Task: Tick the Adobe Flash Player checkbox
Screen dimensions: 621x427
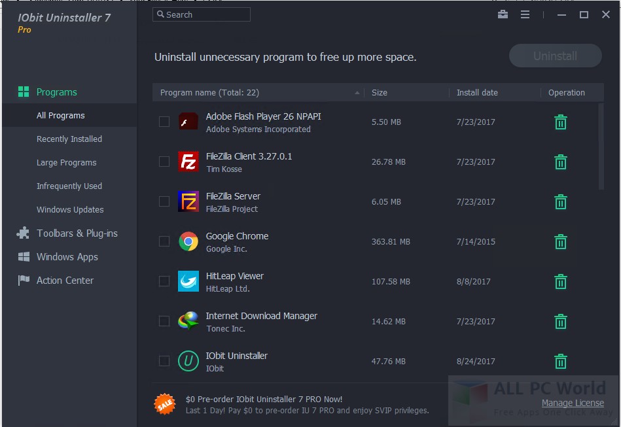Action: click(164, 122)
